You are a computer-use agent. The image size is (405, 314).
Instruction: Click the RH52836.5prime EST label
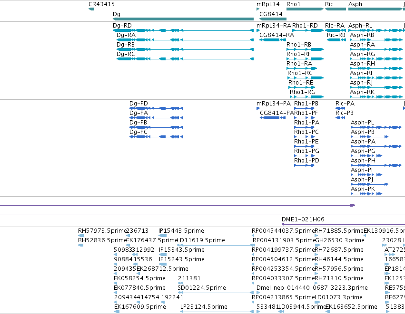click(102, 240)
